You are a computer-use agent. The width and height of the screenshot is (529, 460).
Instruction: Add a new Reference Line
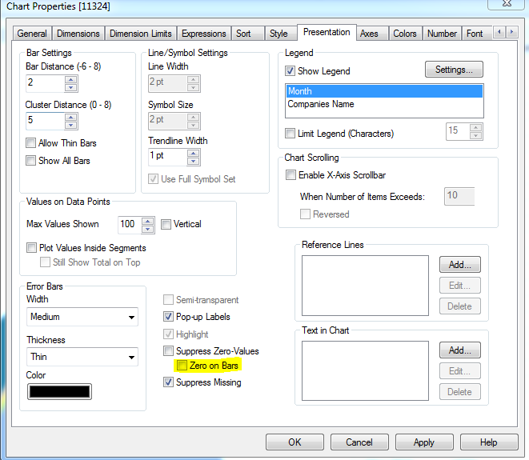click(460, 265)
